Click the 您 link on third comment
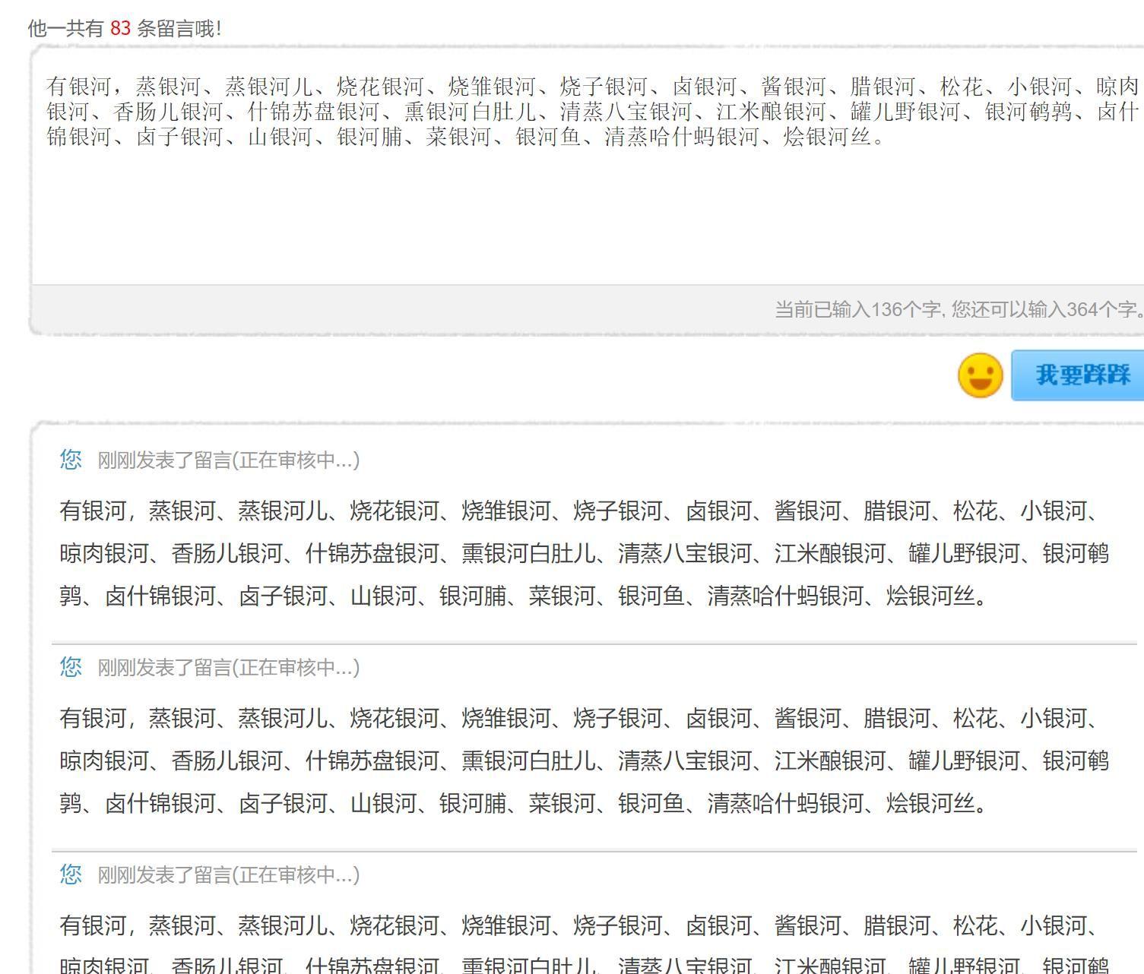This screenshot has width=1144, height=974. 71,874
